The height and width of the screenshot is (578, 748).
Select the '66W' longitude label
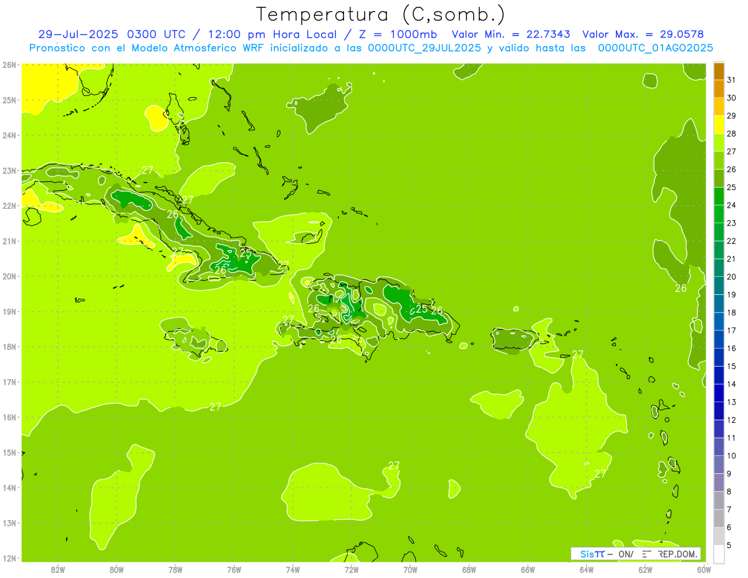tap(528, 570)
